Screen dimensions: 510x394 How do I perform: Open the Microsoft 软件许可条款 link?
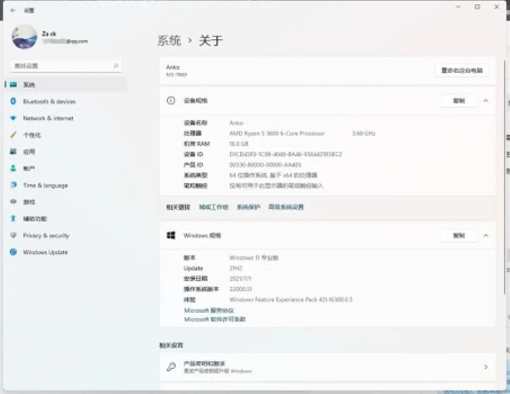click(x=215, y=320)
